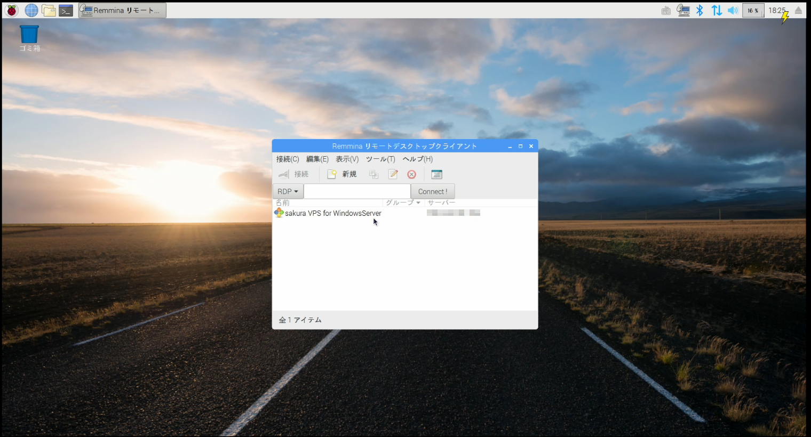Open the Bluetooth tray menu

click(x=699, y=10)
